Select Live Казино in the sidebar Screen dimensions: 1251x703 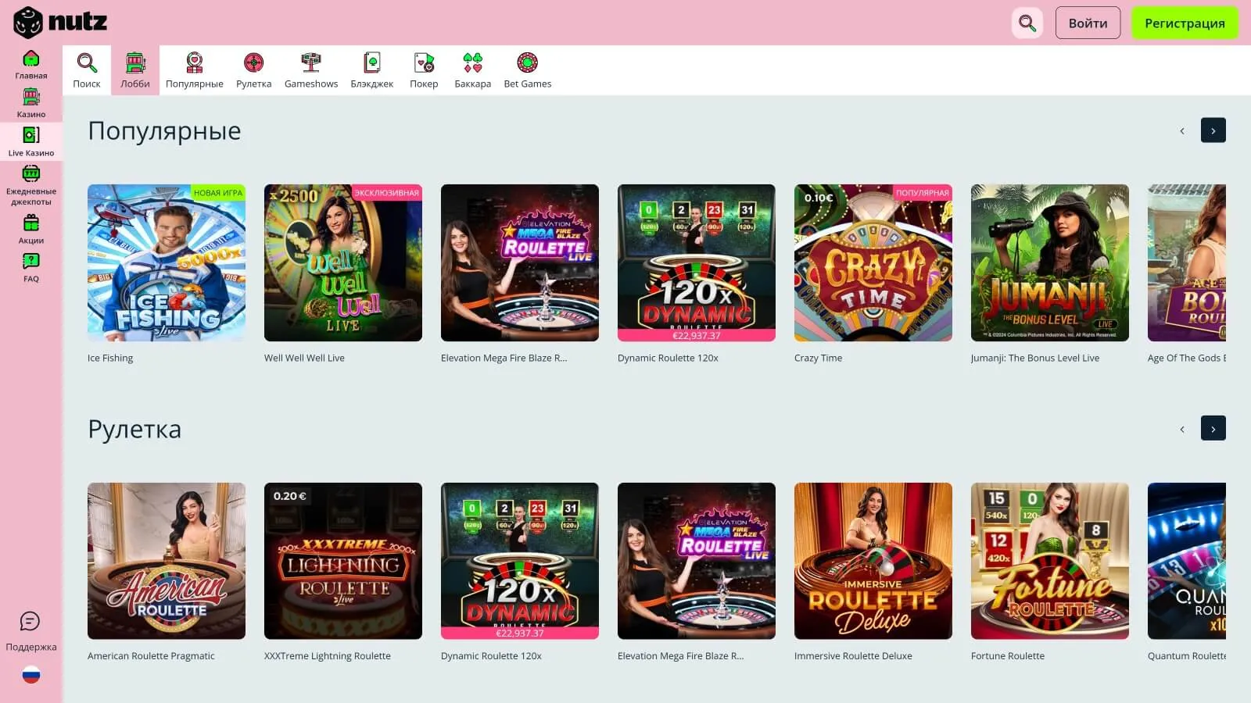(x=31, y=141)
